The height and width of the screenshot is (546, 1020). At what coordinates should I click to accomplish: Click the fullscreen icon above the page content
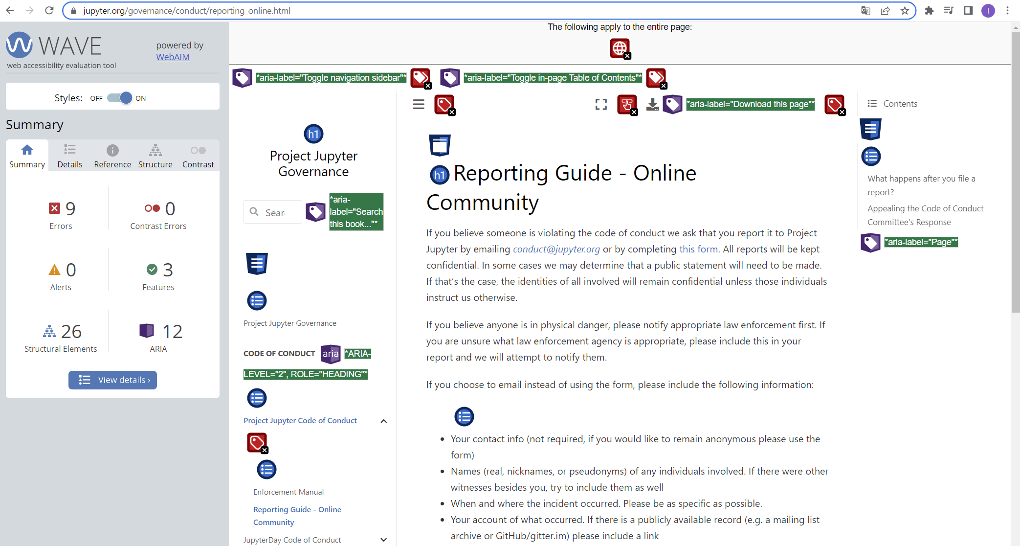[x=600, y=104]
